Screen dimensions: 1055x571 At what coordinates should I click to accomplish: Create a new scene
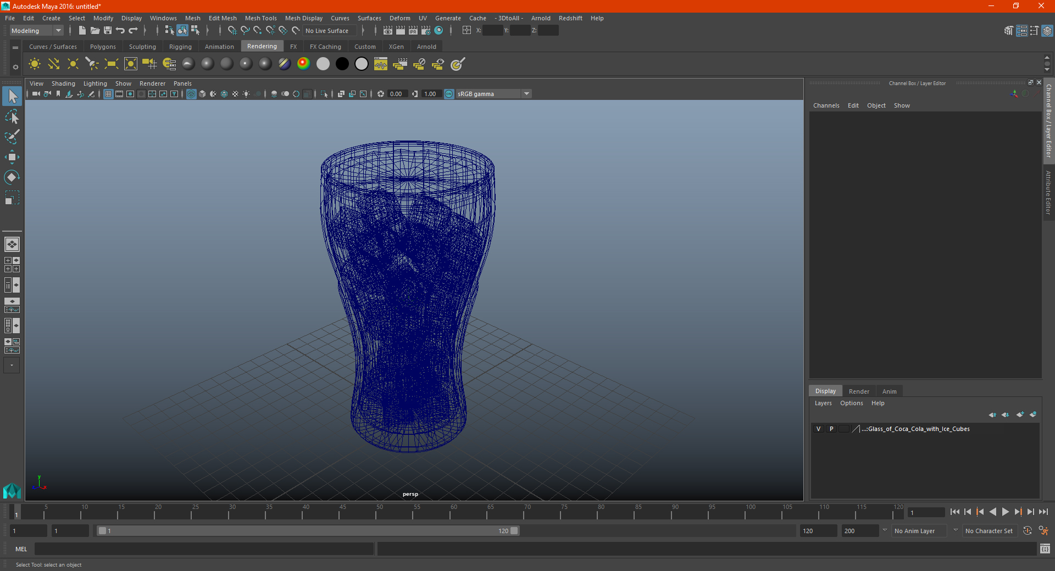tap(82, 31)
